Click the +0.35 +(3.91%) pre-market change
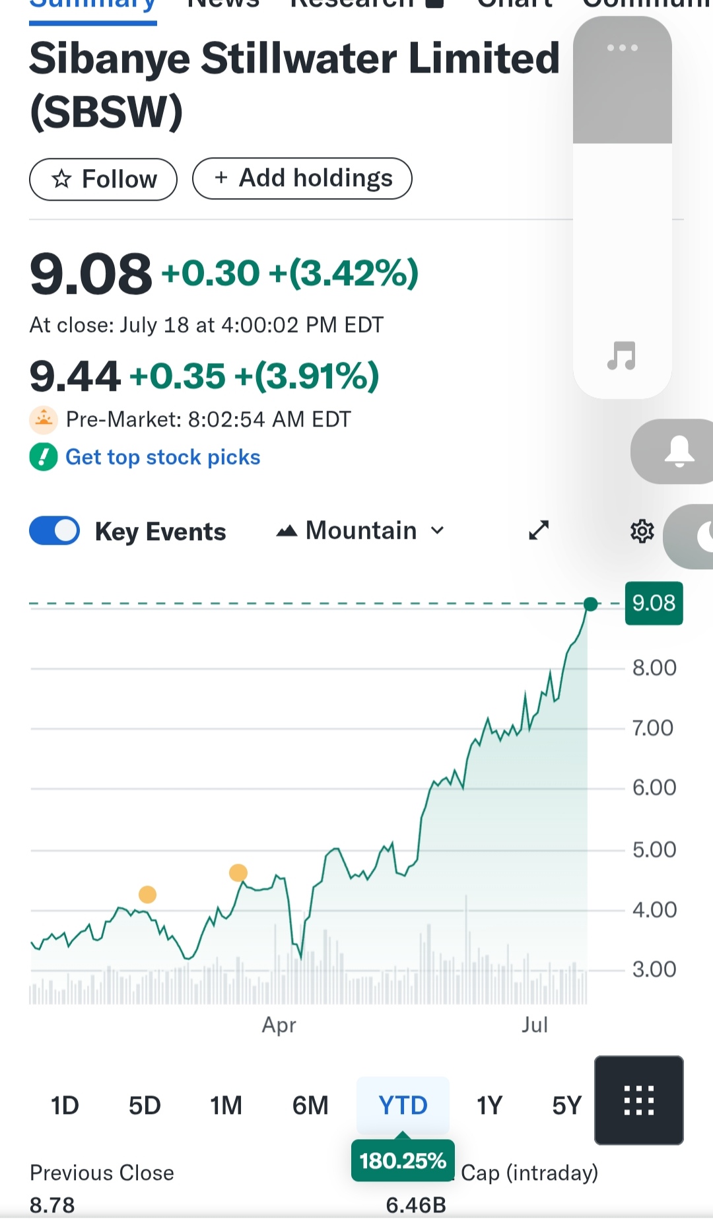Image resolution: width=713 pixels, height=1225 pixels. click(x=254, y=376)
